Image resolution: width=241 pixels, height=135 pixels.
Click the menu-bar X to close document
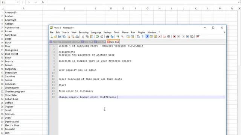(x=224, y=33)
